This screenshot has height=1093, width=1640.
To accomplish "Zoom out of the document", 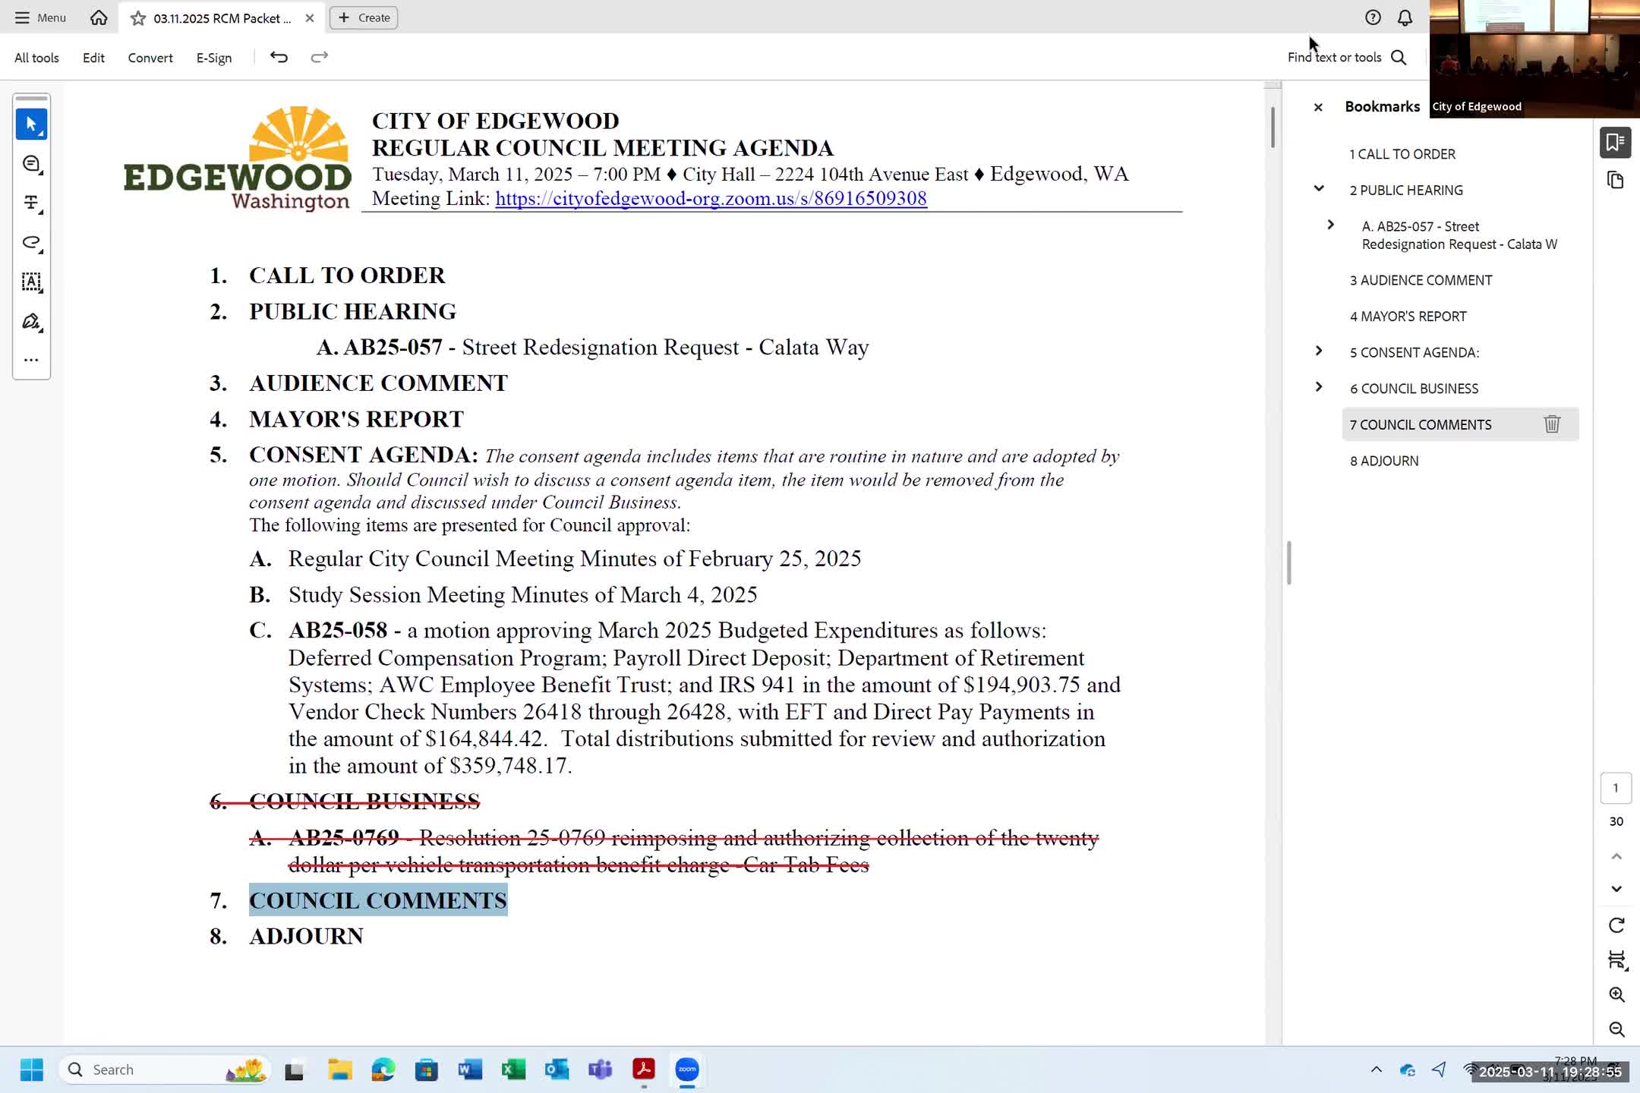I will pyautogui.click(x=1616, y=1029).
